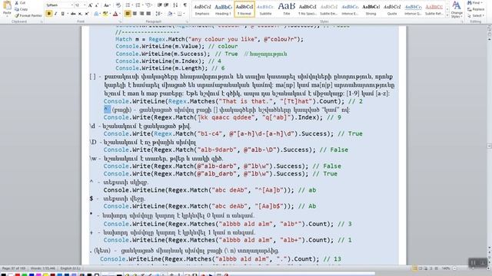
Task: Click the Clear Formatting icon
Action: pyautogui.click(x=118, y=5)
